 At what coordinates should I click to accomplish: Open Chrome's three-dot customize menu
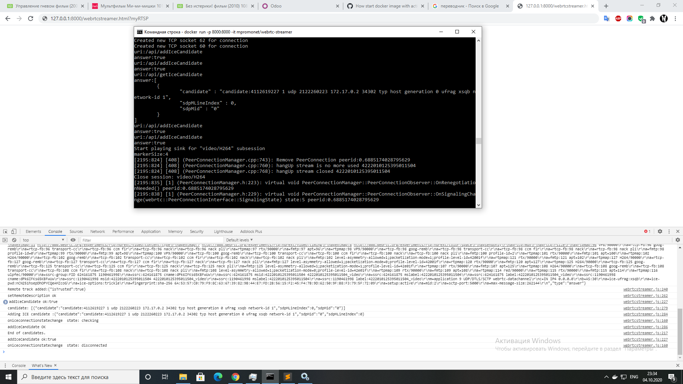pos(676,18)
